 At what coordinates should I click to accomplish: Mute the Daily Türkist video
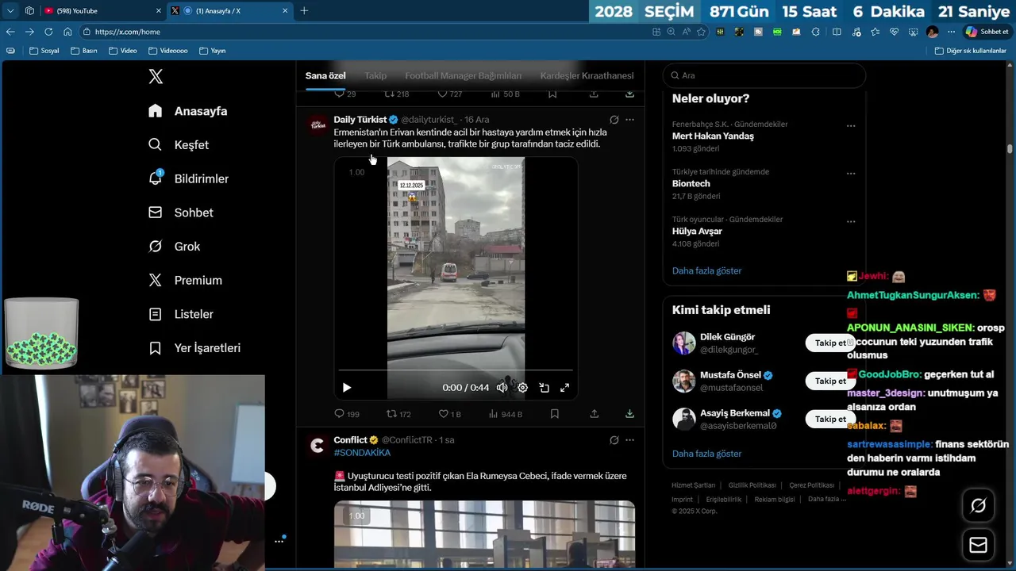(x=502, y=388)
